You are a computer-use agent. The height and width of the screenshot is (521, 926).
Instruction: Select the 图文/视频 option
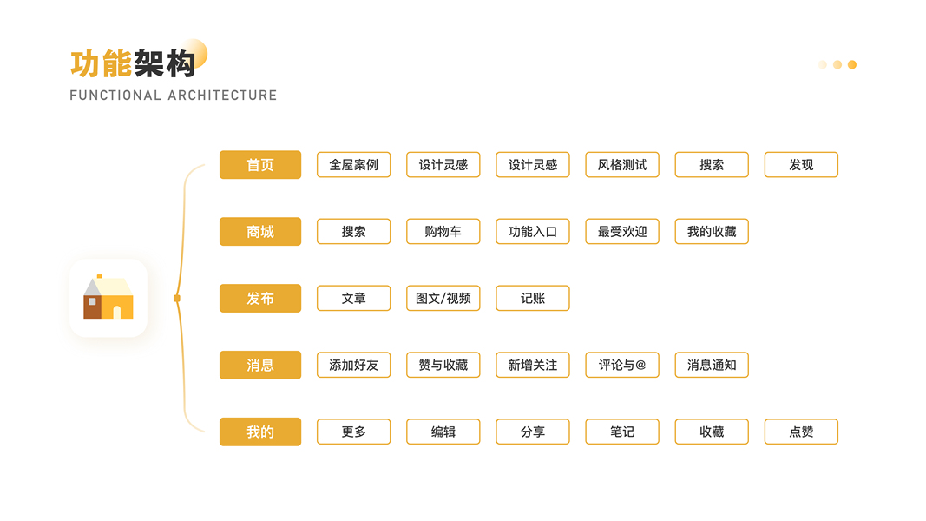point(443,299)
